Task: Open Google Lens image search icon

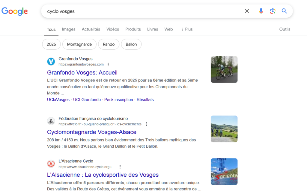Action: (x=273, y=11)
